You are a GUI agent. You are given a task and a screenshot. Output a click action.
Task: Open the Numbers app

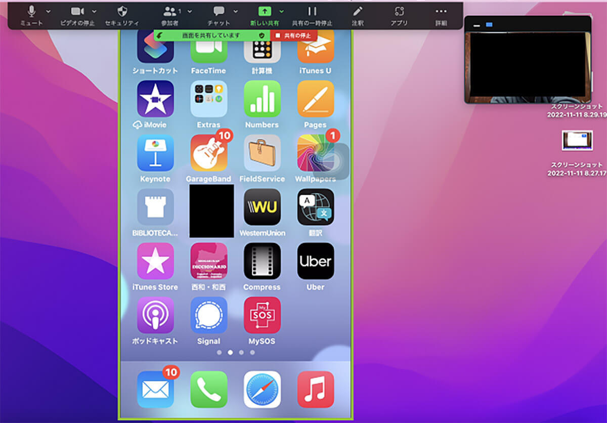coord(262,99)
